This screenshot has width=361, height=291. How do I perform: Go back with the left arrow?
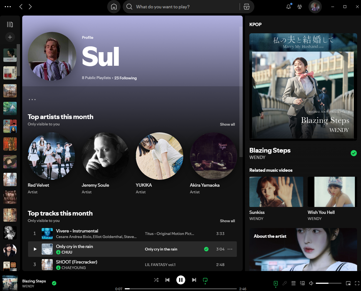click(x=21, y=7)
